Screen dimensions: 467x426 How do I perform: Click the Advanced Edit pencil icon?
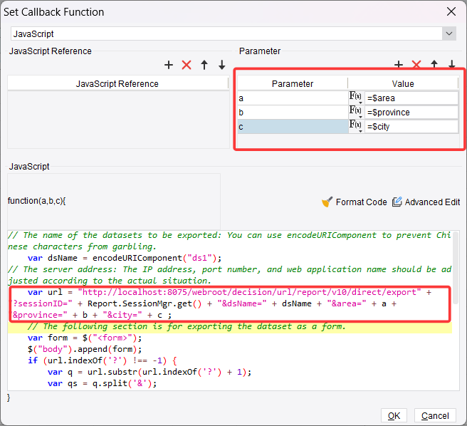click(x=397, y=202)
